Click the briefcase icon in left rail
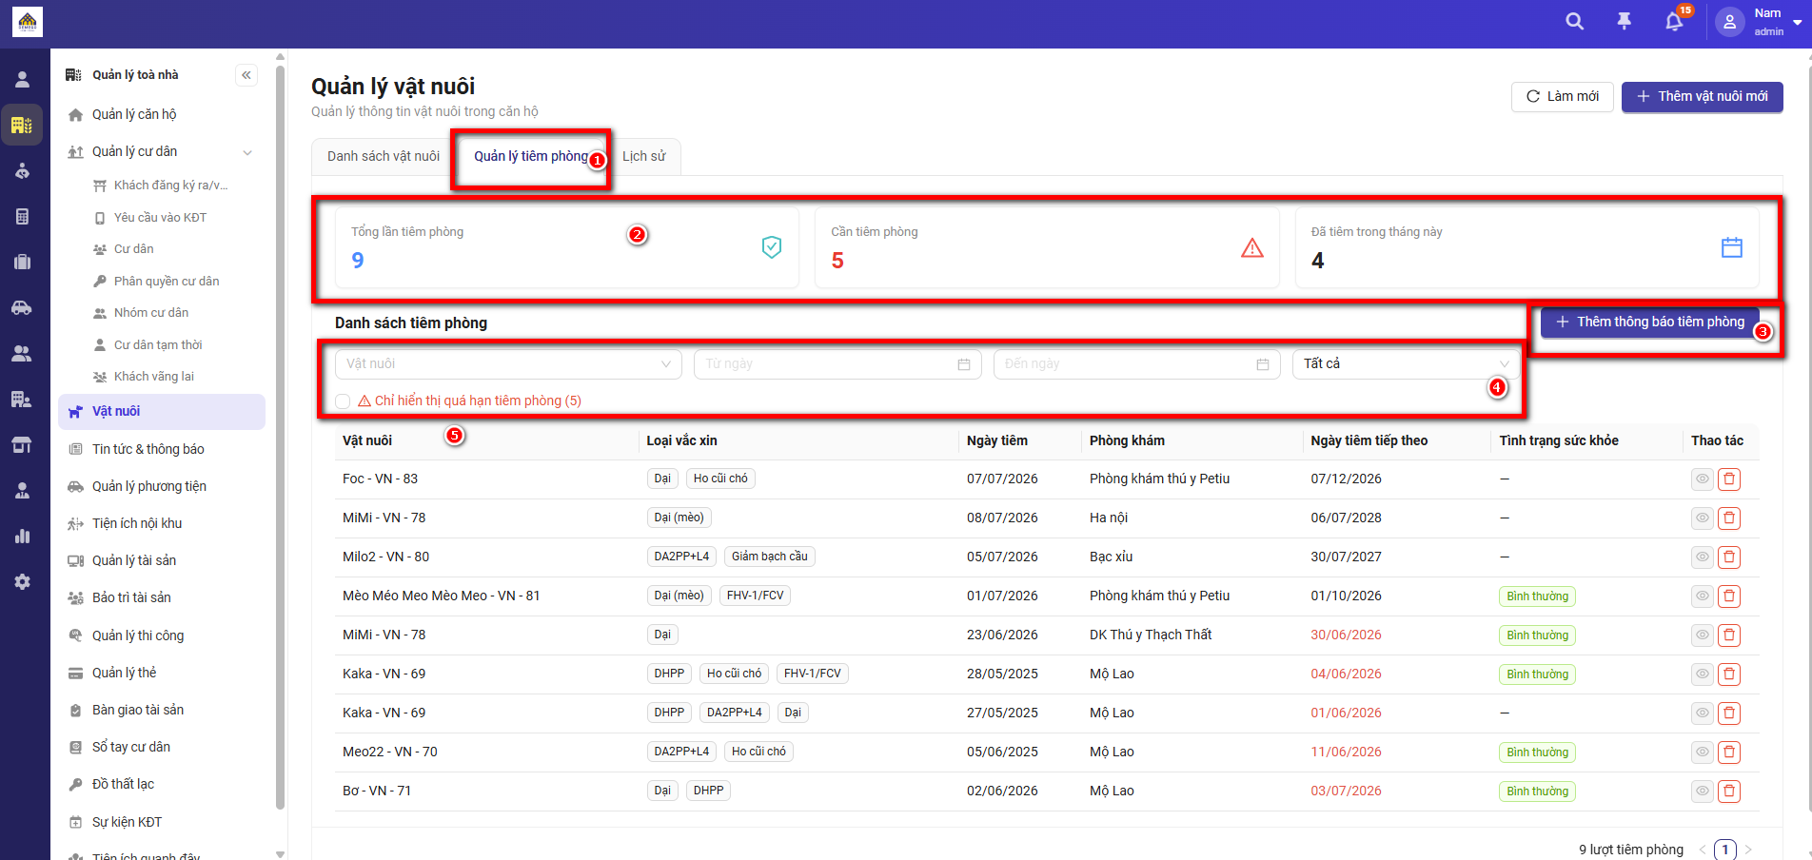Image resolution: width=1812 pixels, height=860 pixels. point(22,263)
